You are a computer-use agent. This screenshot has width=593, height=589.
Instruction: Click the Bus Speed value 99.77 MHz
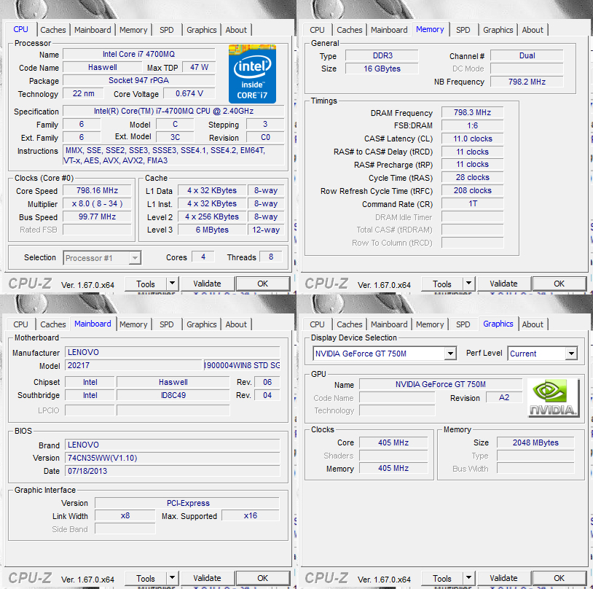click(x=97, y=217)
